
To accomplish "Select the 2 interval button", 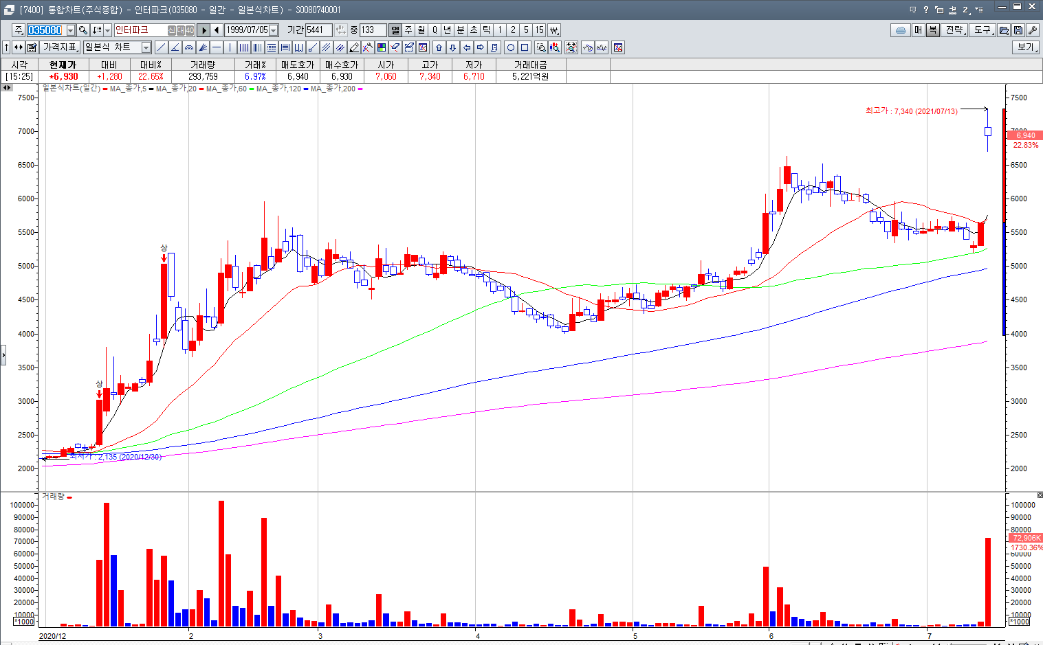I will point(513,30).
